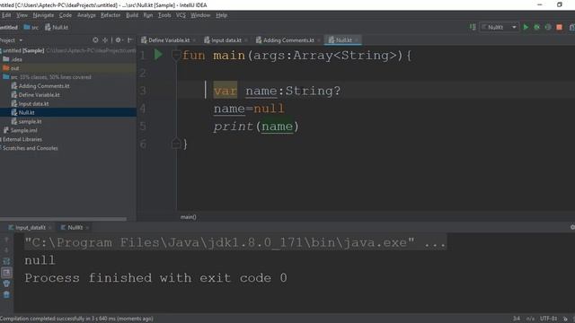Viewport: 575px width, 323px height.
Task: Click the fold end marker on line 6
Action: pos(176,144)
